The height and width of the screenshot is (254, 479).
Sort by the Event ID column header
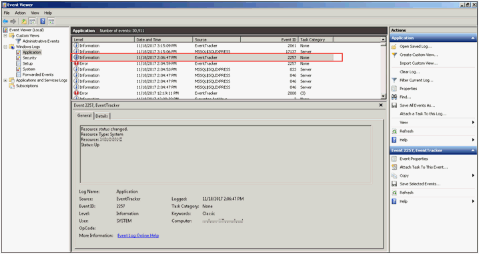tap(270, 40)
